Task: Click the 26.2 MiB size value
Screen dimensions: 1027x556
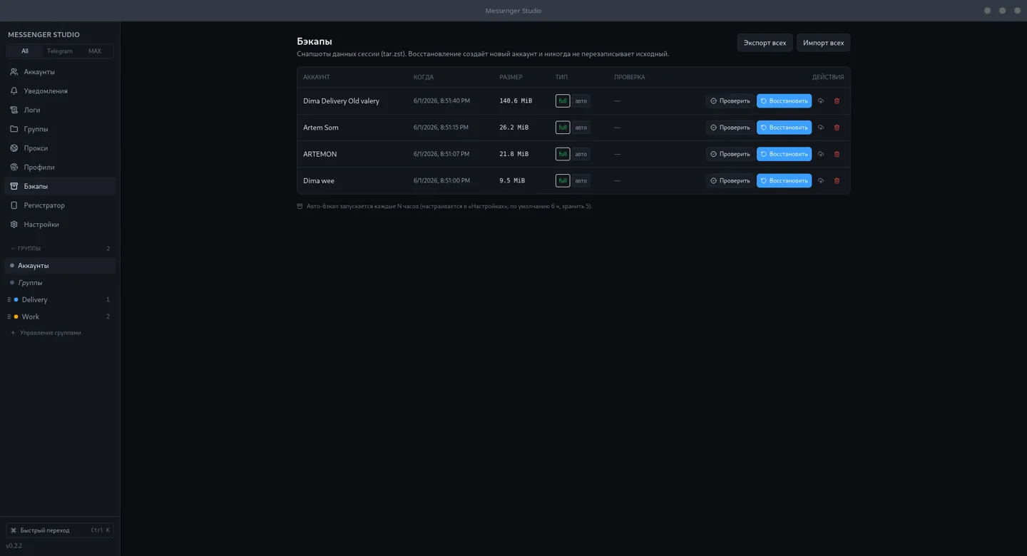Action: pyautogui.click(x=513, y=128)
